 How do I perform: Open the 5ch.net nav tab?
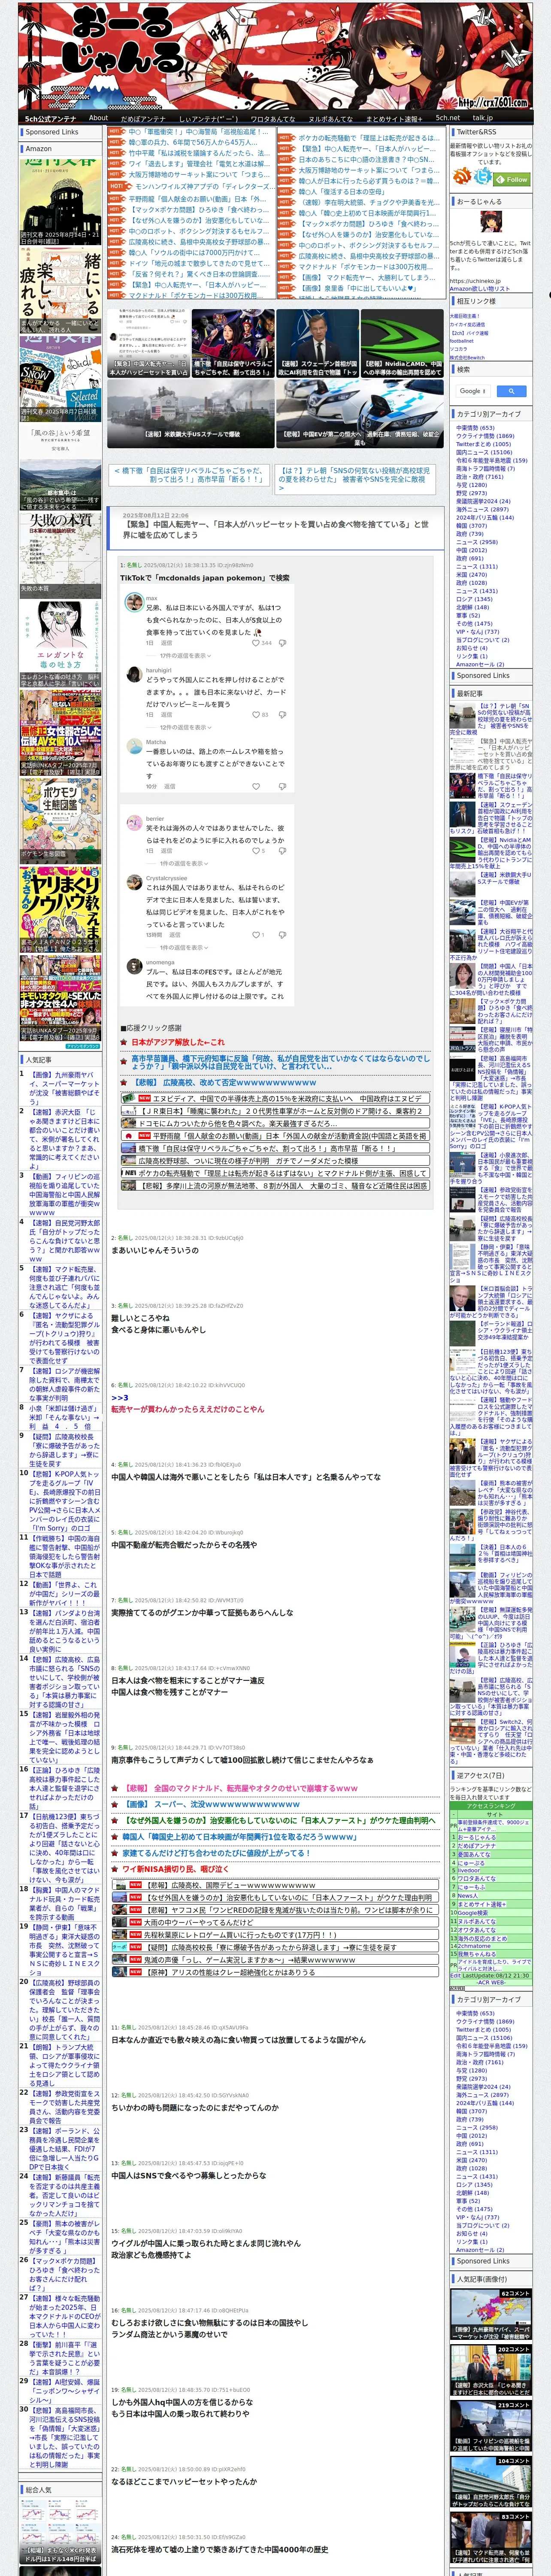click(x=447, y=118)
